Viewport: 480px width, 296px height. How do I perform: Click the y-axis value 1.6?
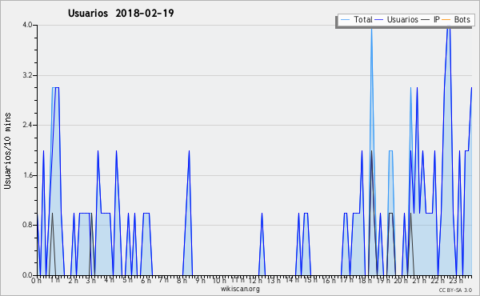point(27,175)
